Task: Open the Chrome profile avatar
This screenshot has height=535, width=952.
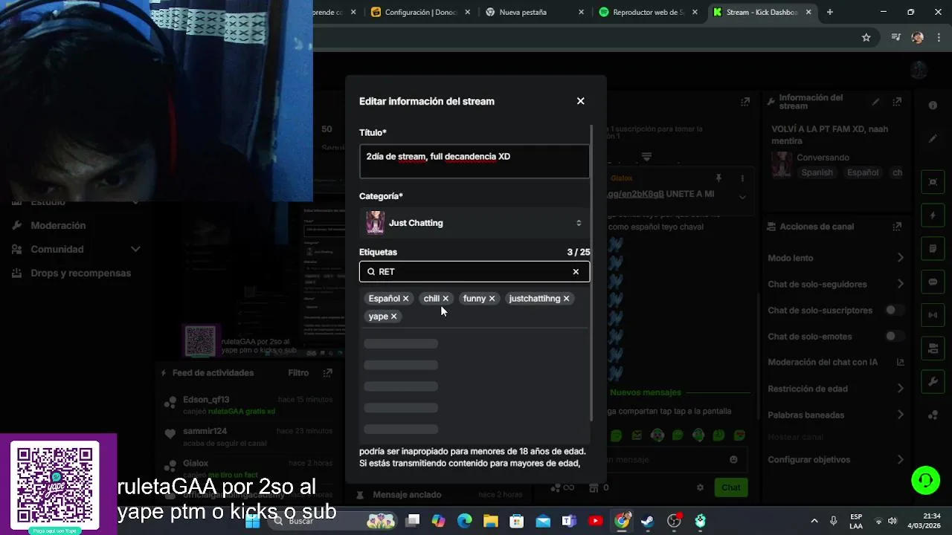Action: (x=917, y=37)
